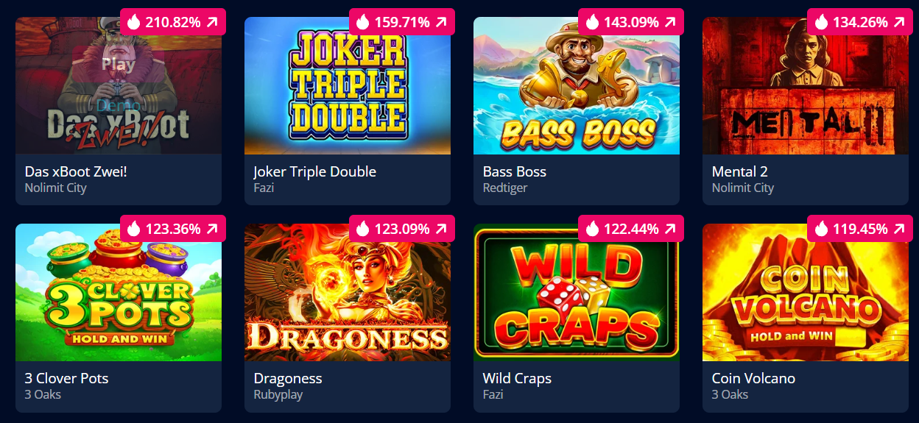Click the arrow icon on the 123.09% badge

point(441,229)
